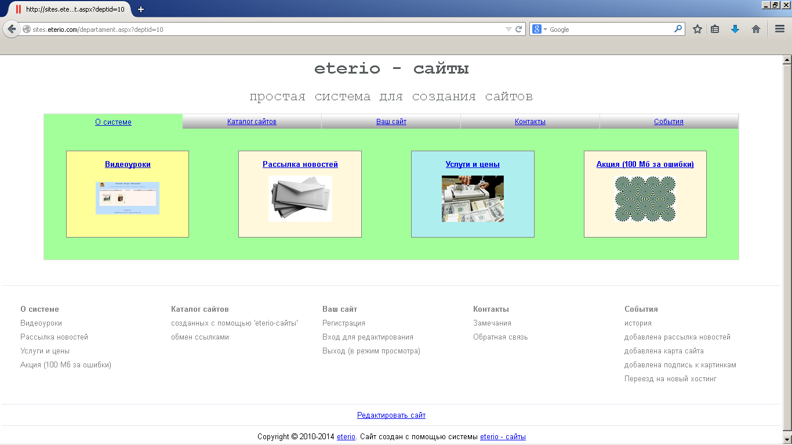Screen dimensions: 792x445
Task: Click footer link Акция (100 Мб за ошибки)
Action: pos(66,365)
